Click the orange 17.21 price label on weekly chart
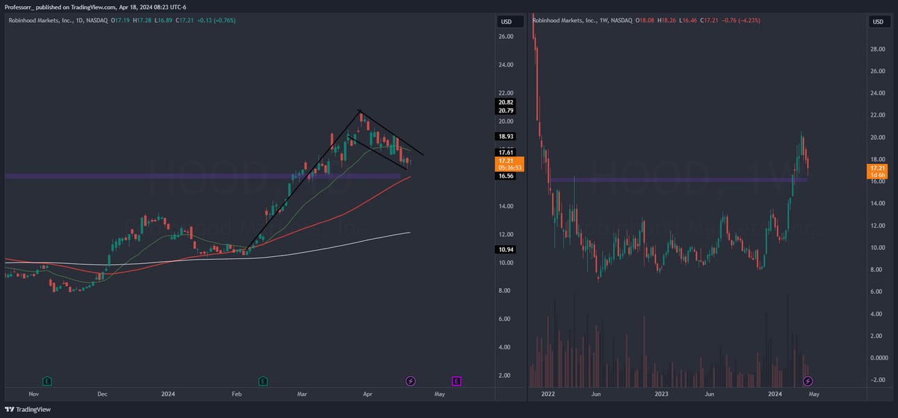 tap(877, 172)
